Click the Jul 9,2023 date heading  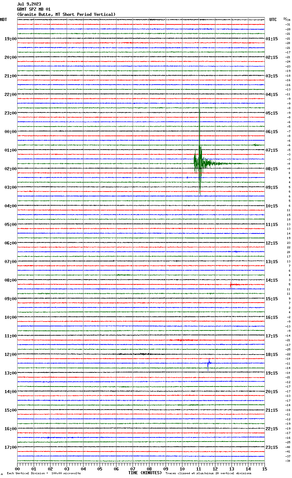tap(29, 4)
